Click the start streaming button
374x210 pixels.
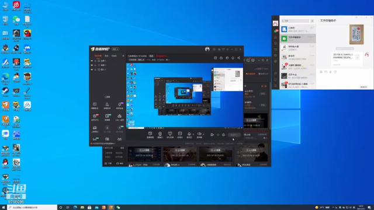pyautogui.click(x=234, y=135)
